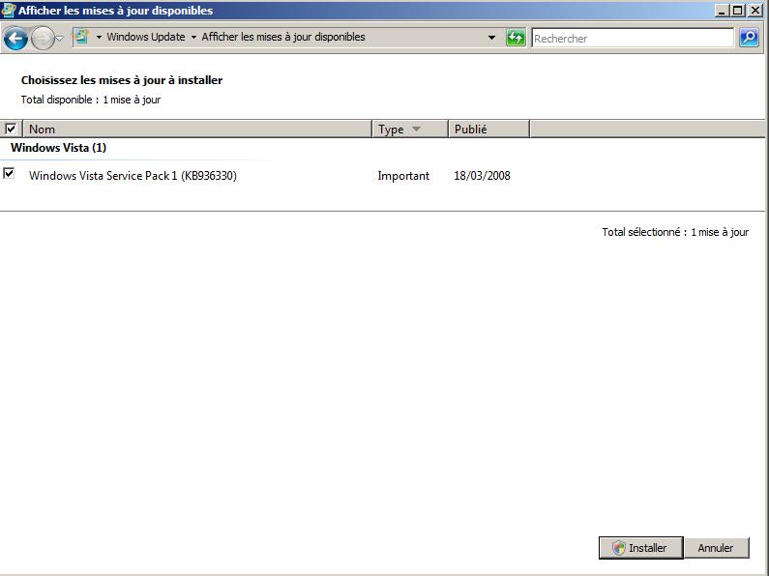Minimize the update window
769x576 pixels.
click(721, 11)
